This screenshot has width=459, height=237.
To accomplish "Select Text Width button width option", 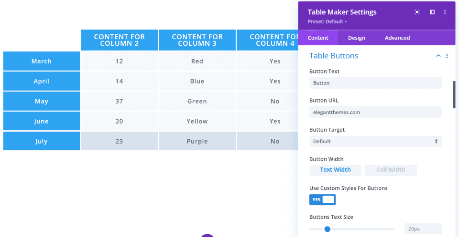I will pyautogui.click(x=335, y=170).
